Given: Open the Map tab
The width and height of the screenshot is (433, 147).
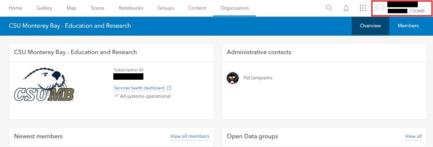Looking at the screenshot, I should point(72,8).
